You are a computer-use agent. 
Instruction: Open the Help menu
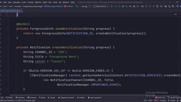[73, 2]
